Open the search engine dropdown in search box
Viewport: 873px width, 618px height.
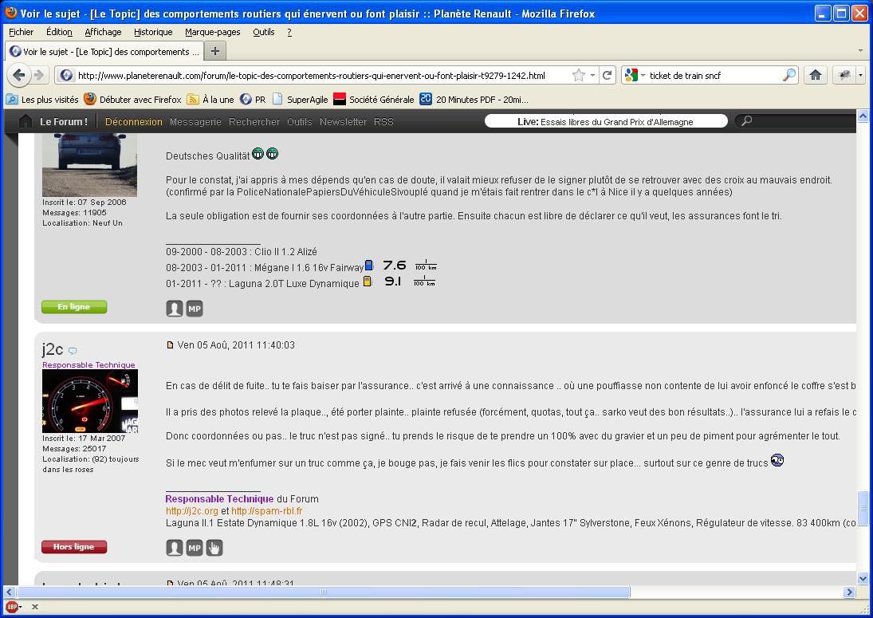click(x=635, y=75)
